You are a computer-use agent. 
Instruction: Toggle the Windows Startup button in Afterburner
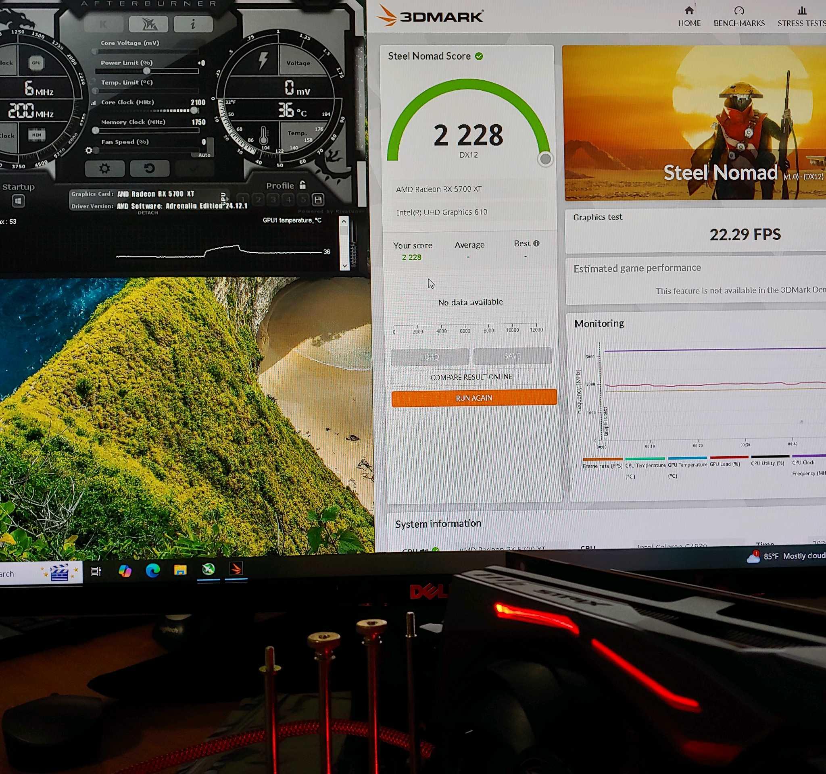(18, 202)
